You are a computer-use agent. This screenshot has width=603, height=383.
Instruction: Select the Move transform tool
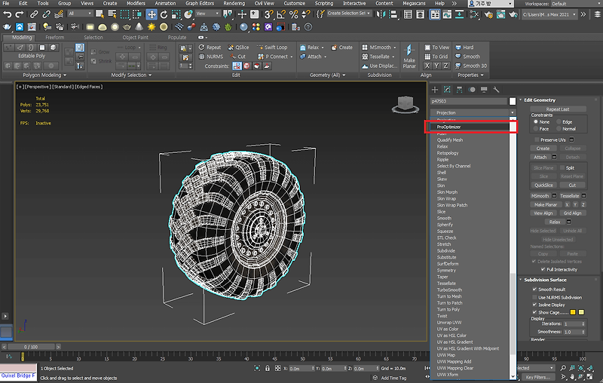point(152,14)
